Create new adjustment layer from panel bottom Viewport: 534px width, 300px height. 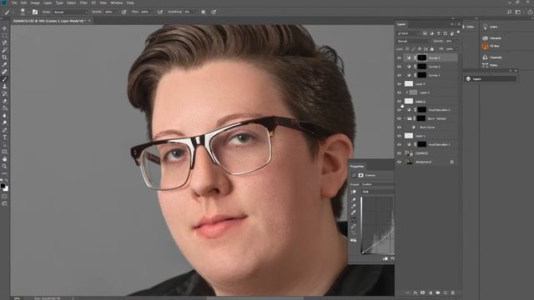pos(431,292)
